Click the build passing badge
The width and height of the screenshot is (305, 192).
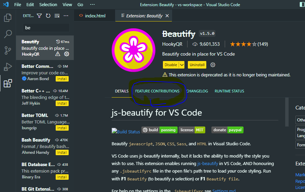[x=159, y=130]
